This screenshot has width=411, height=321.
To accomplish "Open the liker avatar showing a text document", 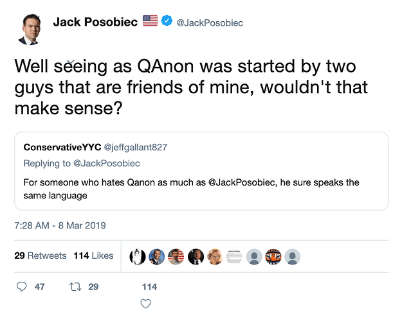I will 234,256.
